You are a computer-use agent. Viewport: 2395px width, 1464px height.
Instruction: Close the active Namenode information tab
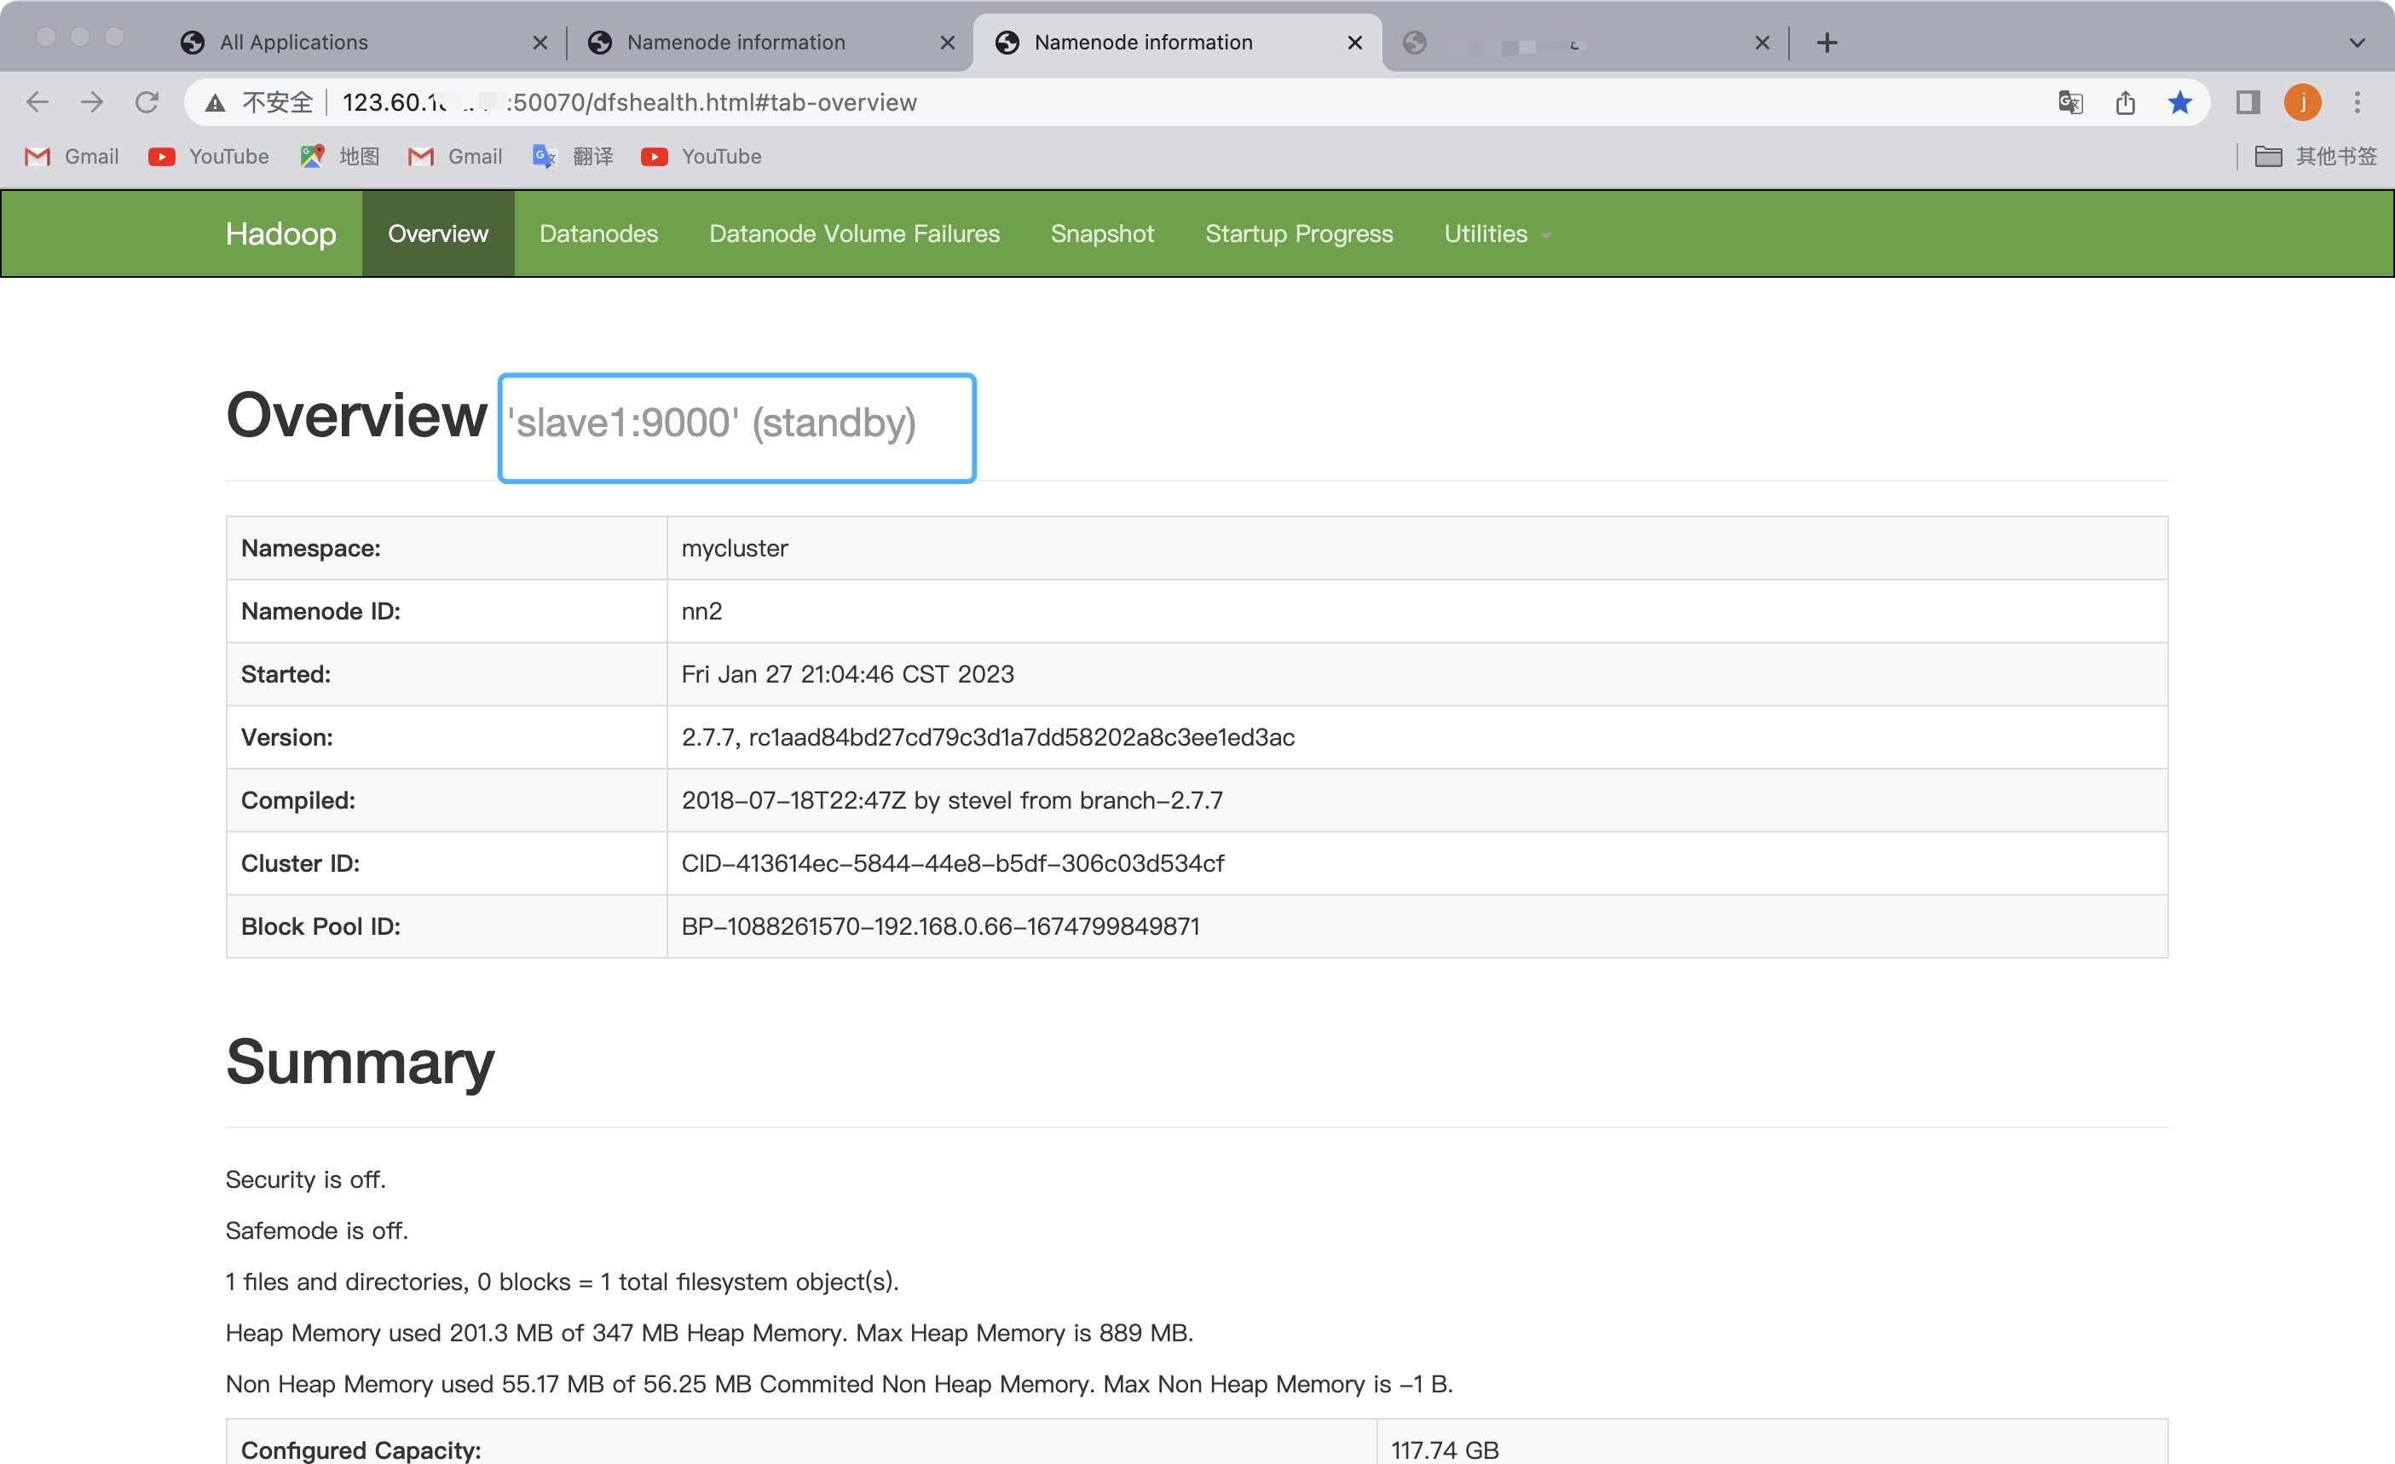click(1355, 43)
